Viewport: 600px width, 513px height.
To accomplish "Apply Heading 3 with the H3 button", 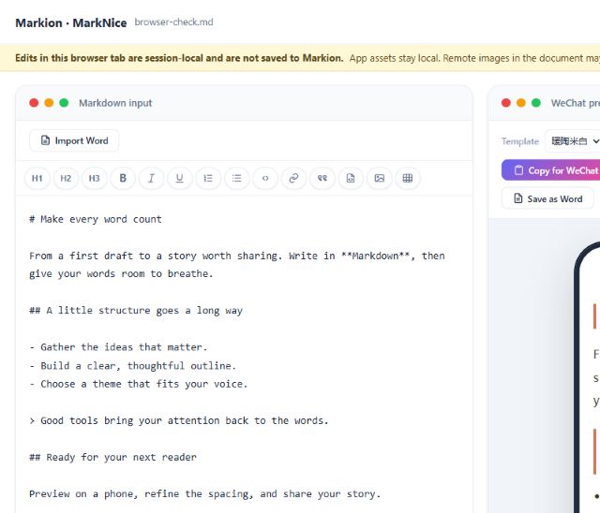I will pos(94,178).
